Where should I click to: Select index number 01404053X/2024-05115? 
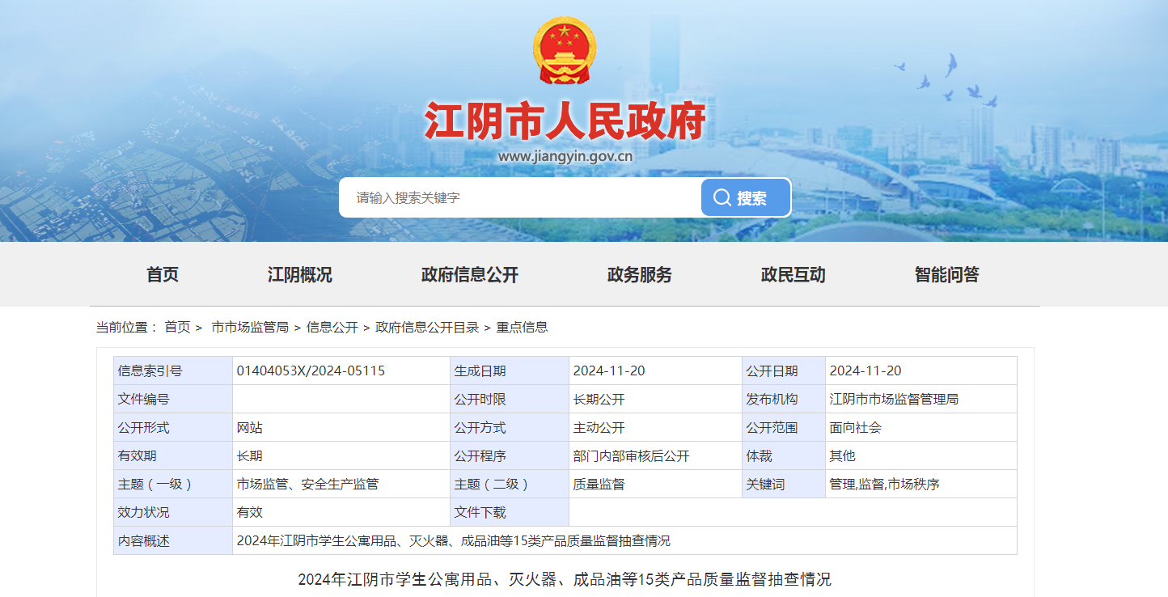tap(311, 371)
